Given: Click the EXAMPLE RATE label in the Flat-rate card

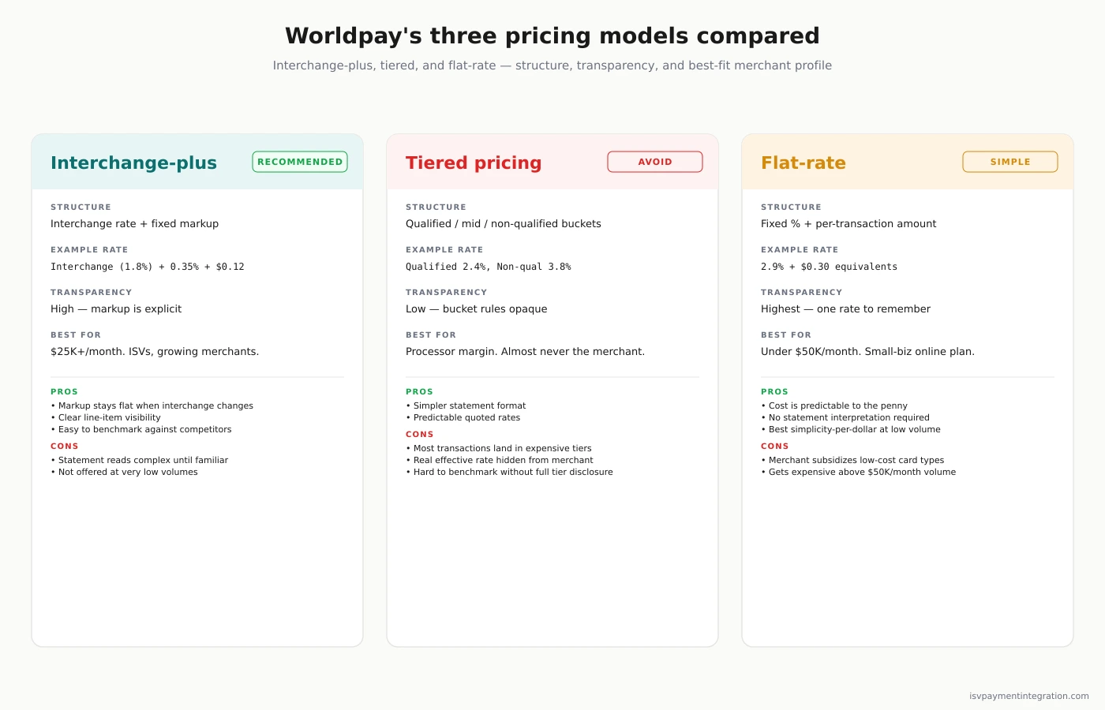Looking at the screenshot, I should pos(800,250).
